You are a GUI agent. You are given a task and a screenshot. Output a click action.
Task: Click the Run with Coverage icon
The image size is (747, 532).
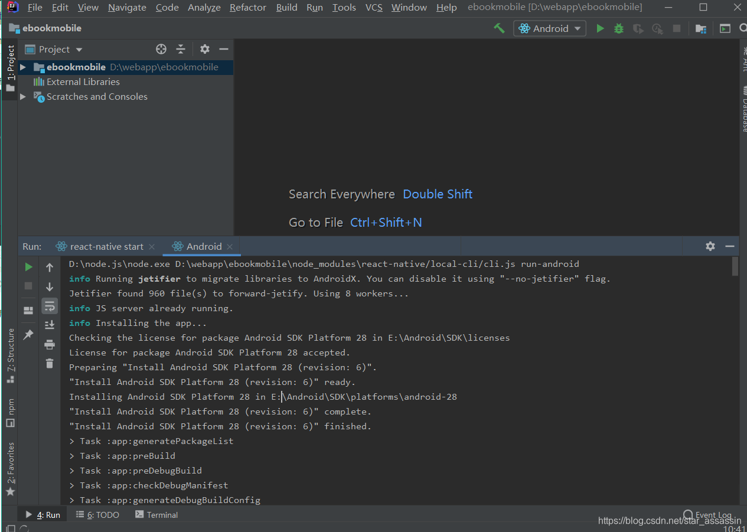[x=638, y=28]
